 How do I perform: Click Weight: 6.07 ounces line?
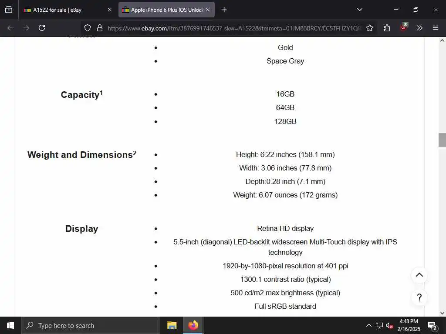pyautogui.click(x=285, y=195)
